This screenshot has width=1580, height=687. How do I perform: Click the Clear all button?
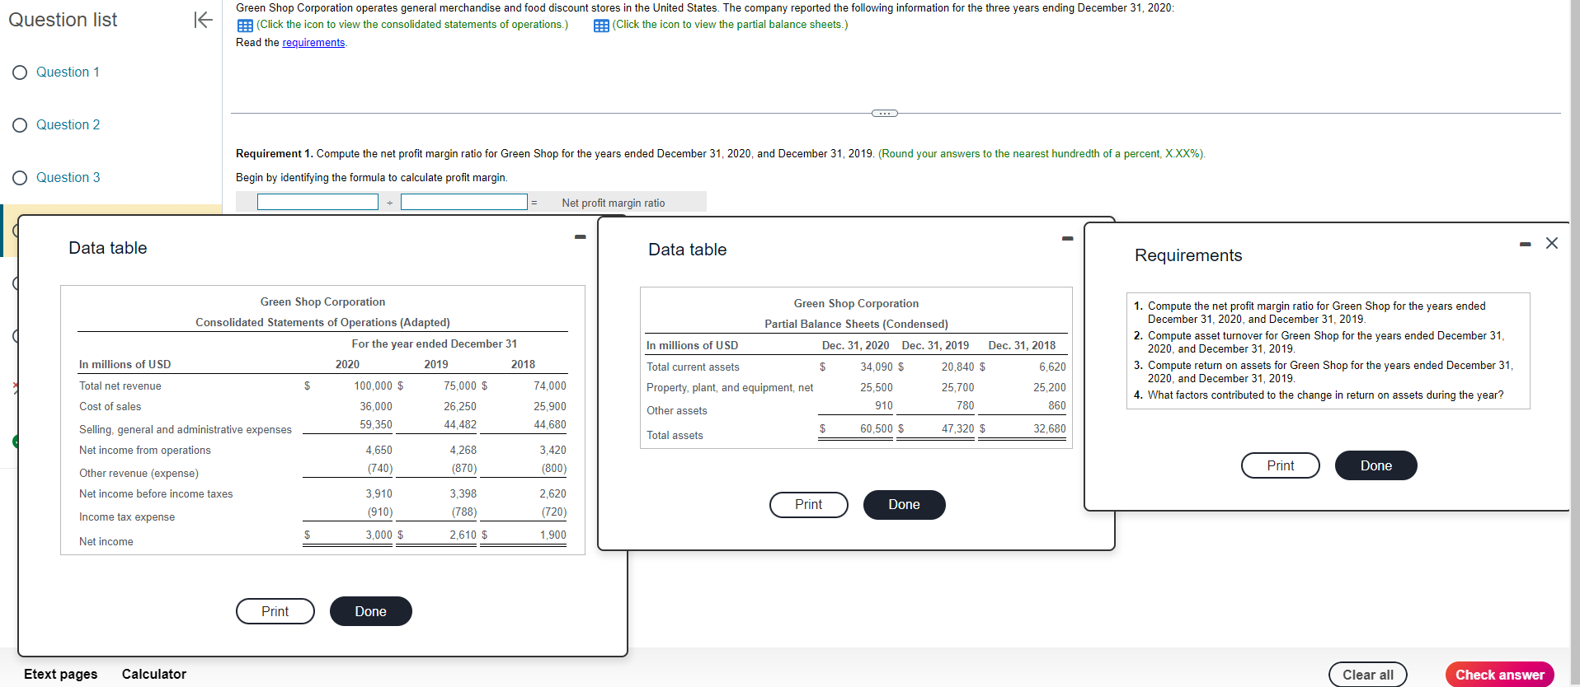coord(1368,675)
